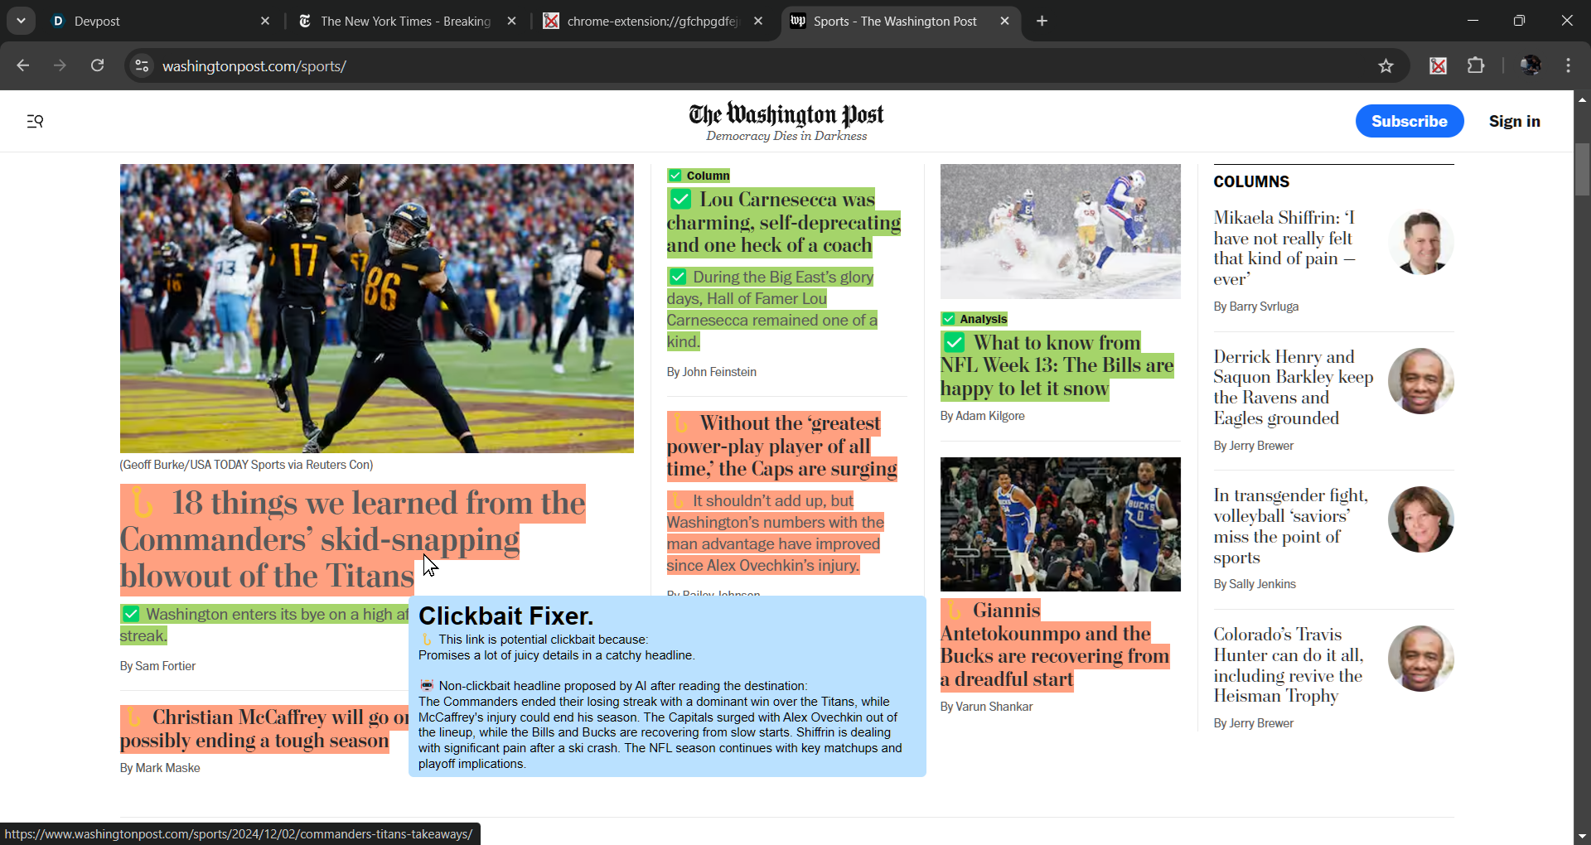Screen dimensions: 1591x845
Task: Click the clickbait hook icon on Commanders headline
Action: (x=143, y=502)
